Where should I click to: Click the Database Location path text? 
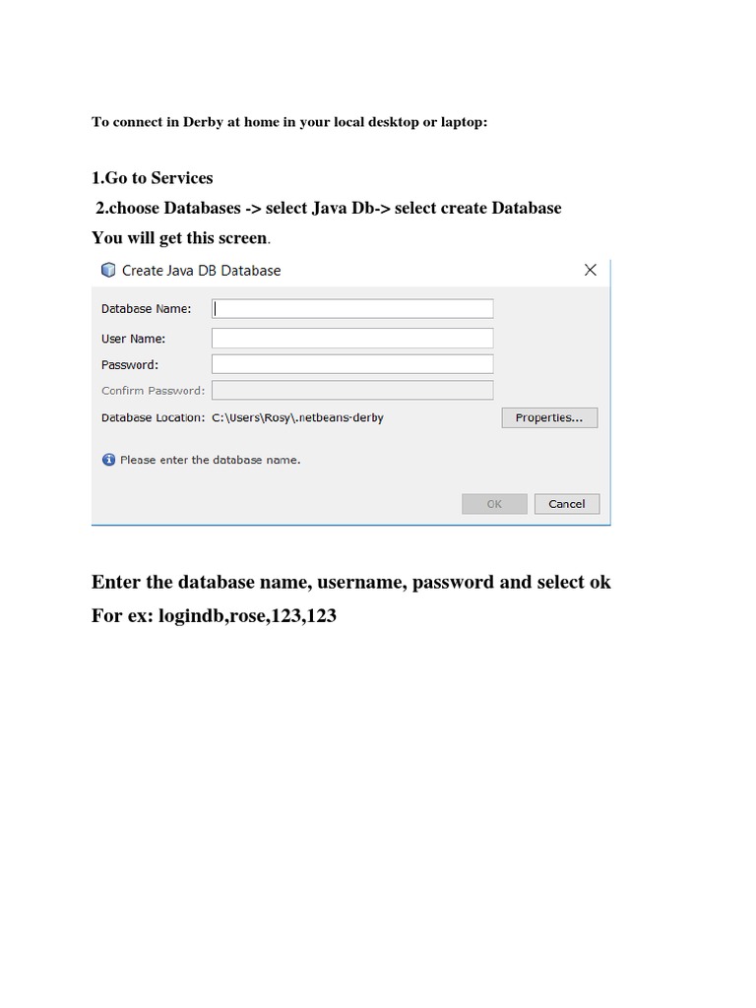(x=297, y=417)
